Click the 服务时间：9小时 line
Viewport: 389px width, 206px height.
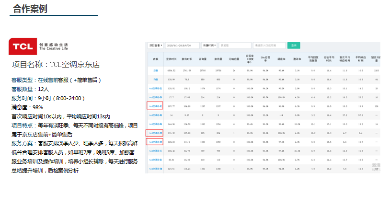(x=48, y=99)
